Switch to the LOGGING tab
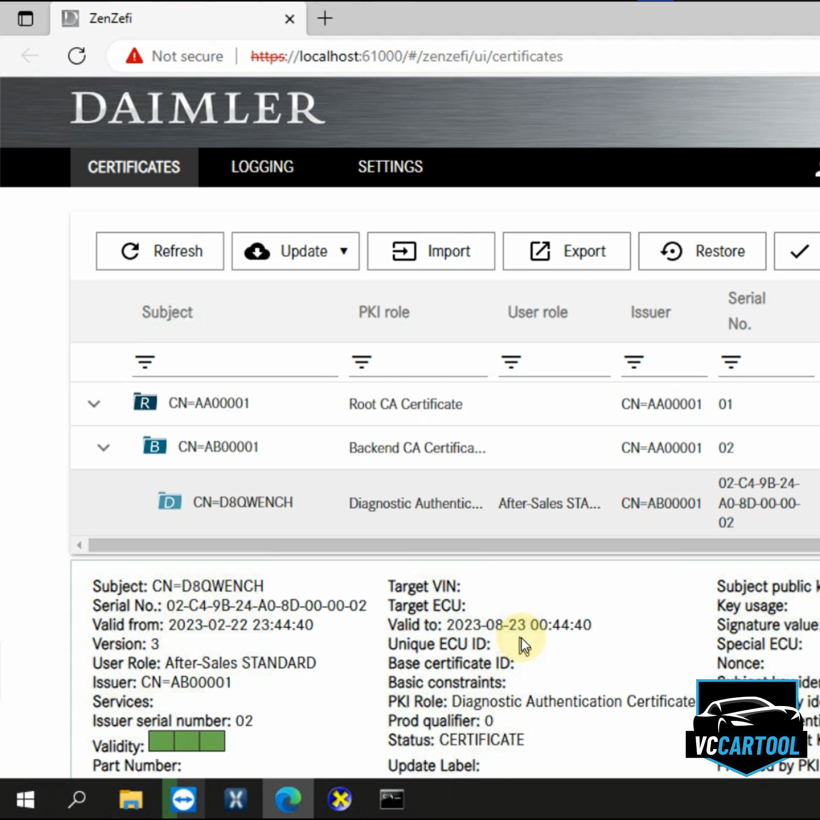This screenshot has width=820, height=820. click(262, 167)
